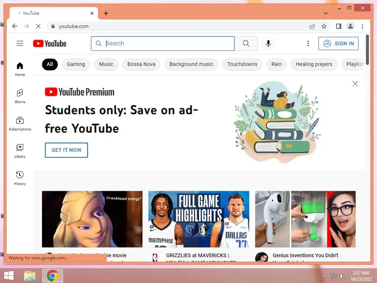The image size is (377, 283).
Task: Open Chrome profile avatar
Action: pyautogui.click(x=350, y=26)
